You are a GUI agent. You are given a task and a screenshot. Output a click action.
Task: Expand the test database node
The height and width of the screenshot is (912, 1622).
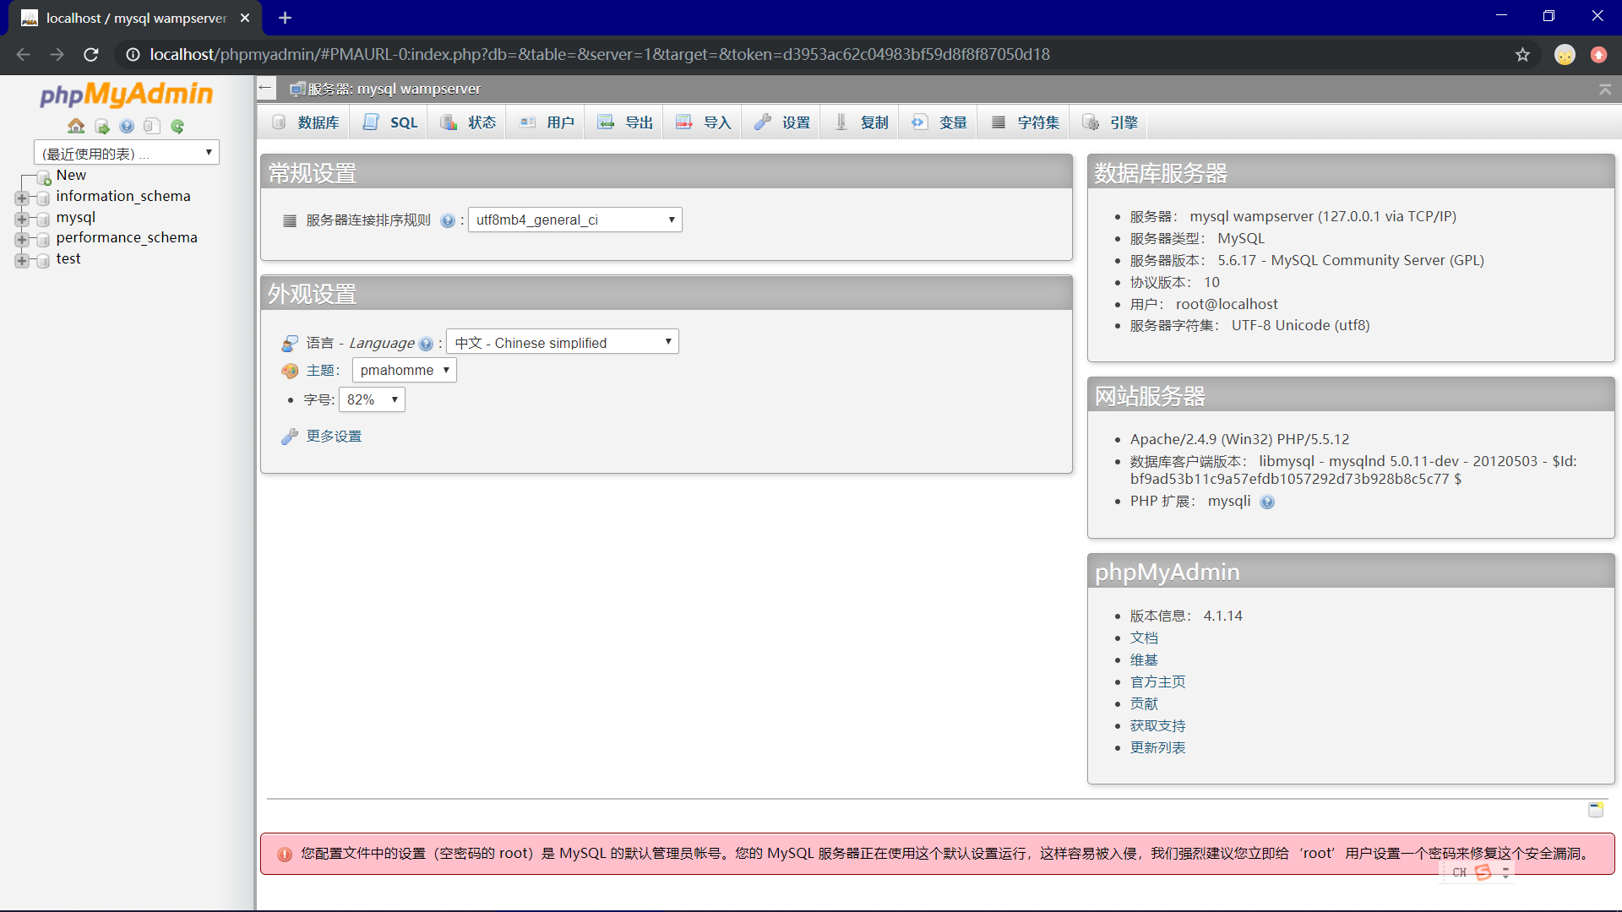(x=22, y=261)
